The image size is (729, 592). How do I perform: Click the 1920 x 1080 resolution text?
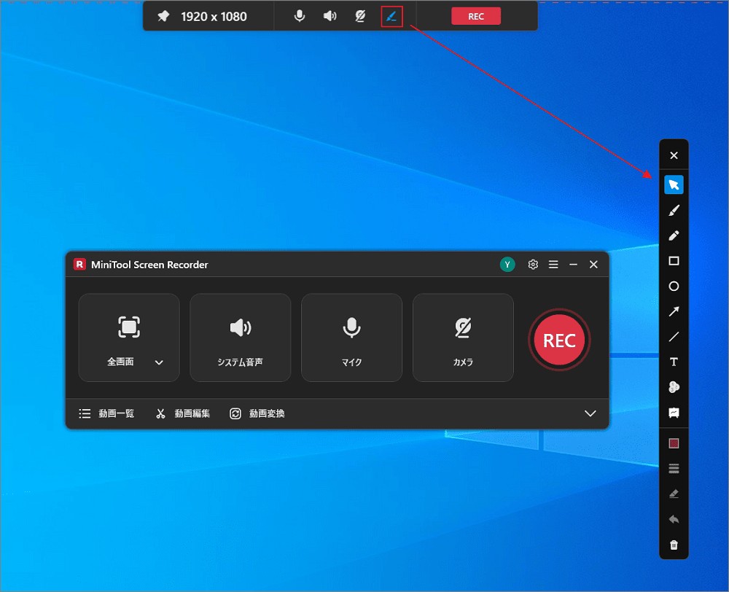(214, 17)
